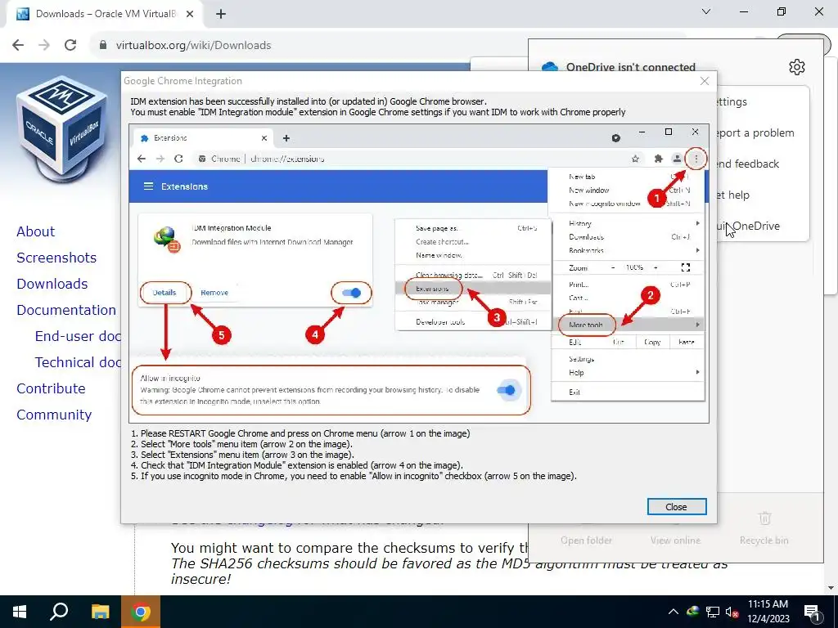Click the Chrome taskbar icon

[x=141, y=612]
